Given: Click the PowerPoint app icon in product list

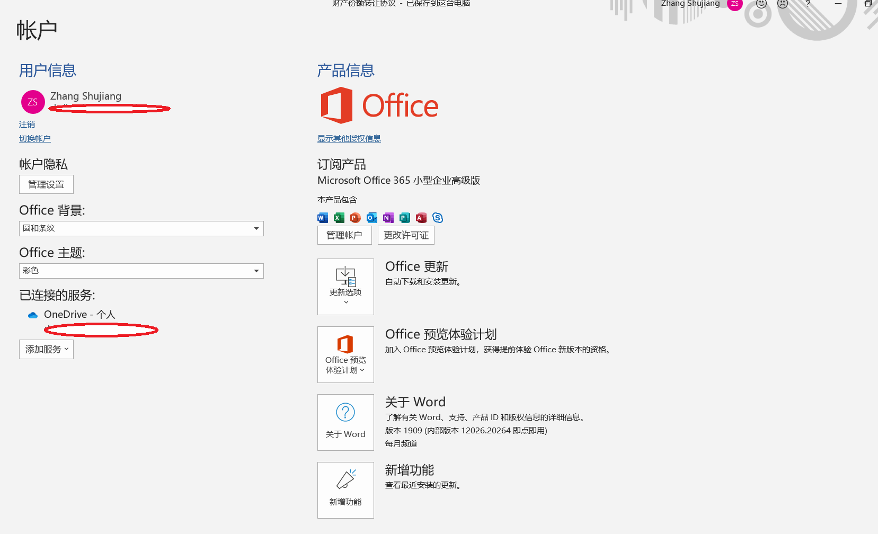Looking at the screenshot, I should (x=356, y=218).
